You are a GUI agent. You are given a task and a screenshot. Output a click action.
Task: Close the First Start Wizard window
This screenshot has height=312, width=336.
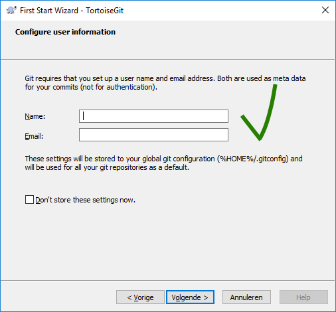[325, 10]
